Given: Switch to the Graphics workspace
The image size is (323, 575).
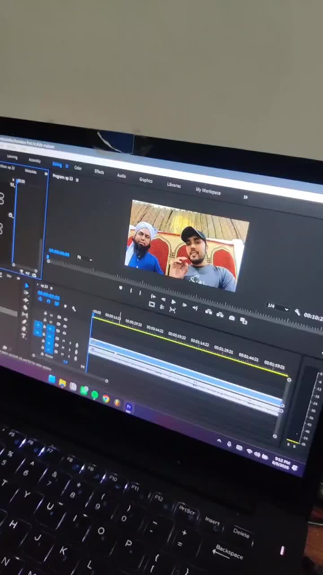Looking at the screenshot, I should 145,180.
